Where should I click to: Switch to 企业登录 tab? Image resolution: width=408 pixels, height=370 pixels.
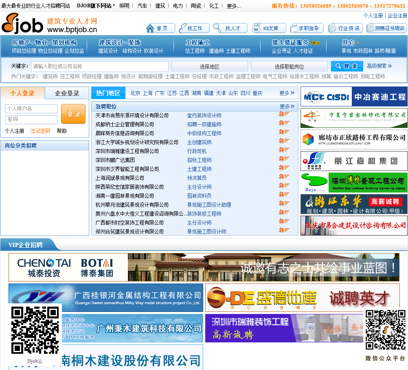(67, 93)
